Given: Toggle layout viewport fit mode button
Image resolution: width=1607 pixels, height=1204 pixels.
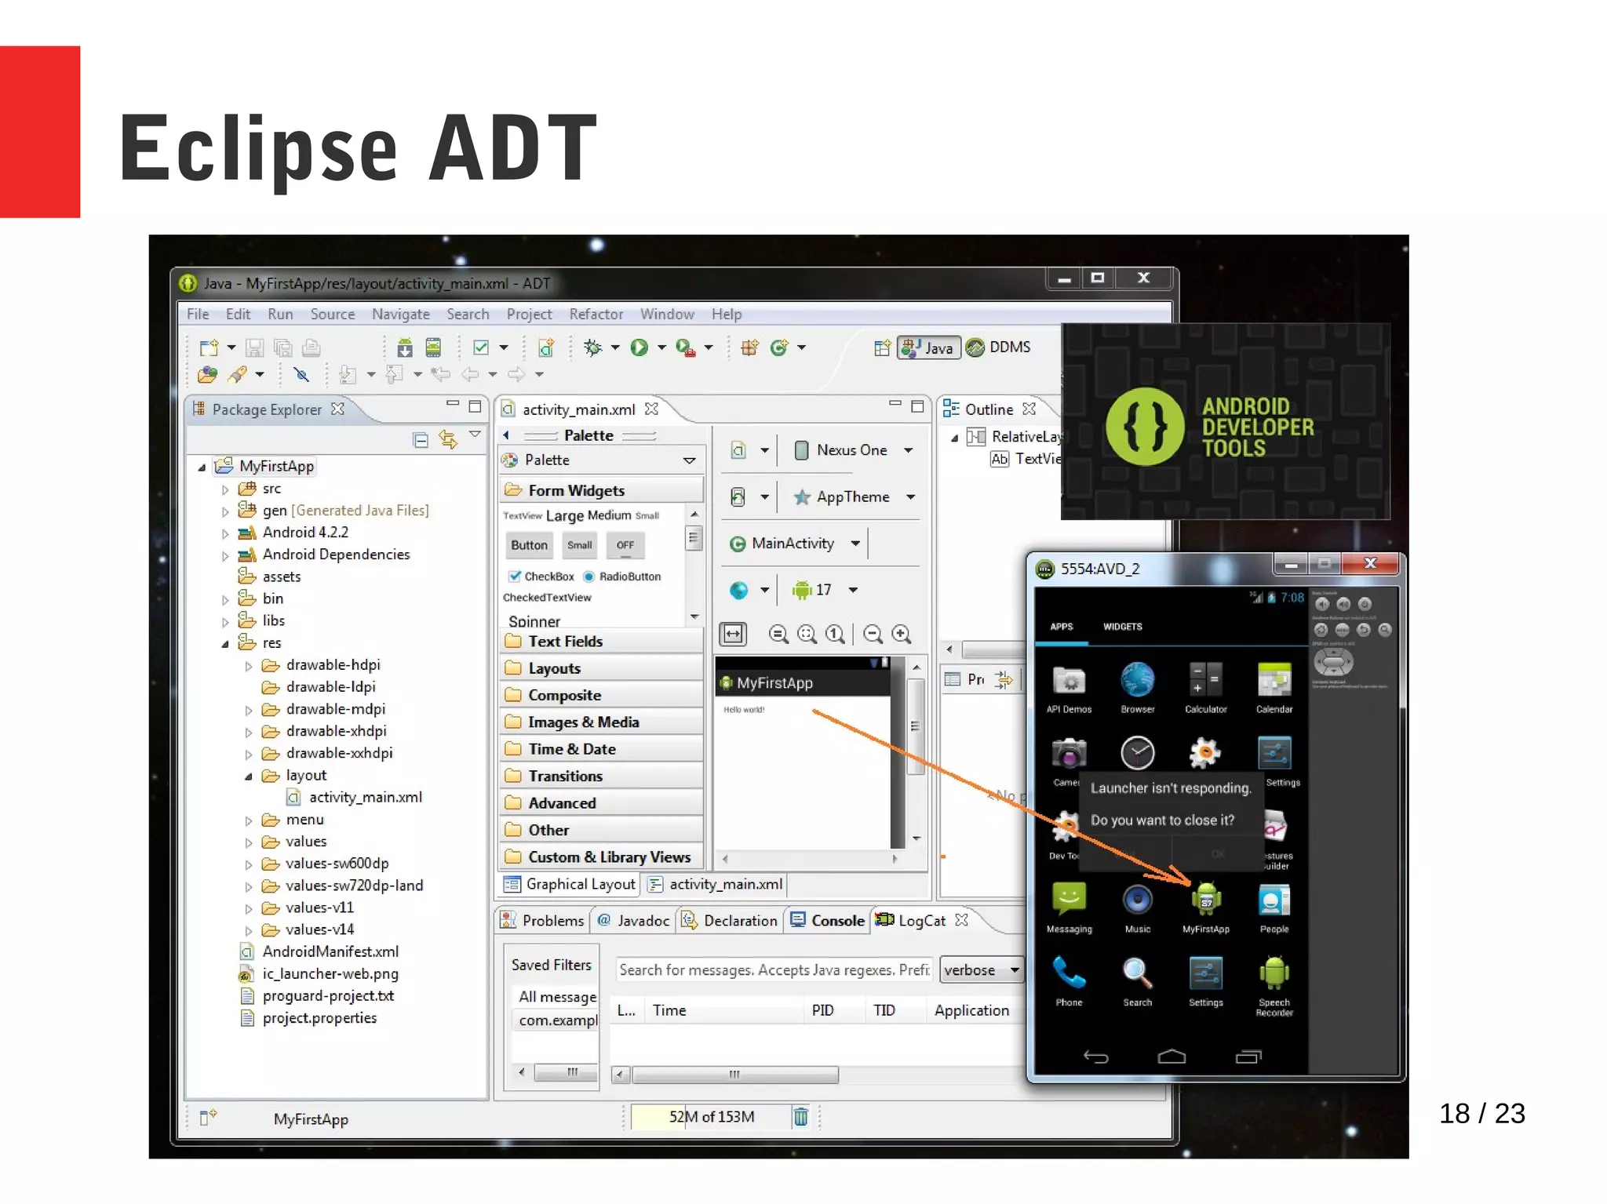Looking at the screenshot, I should pos(733,634).
